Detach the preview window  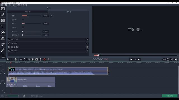pos(168,59)
